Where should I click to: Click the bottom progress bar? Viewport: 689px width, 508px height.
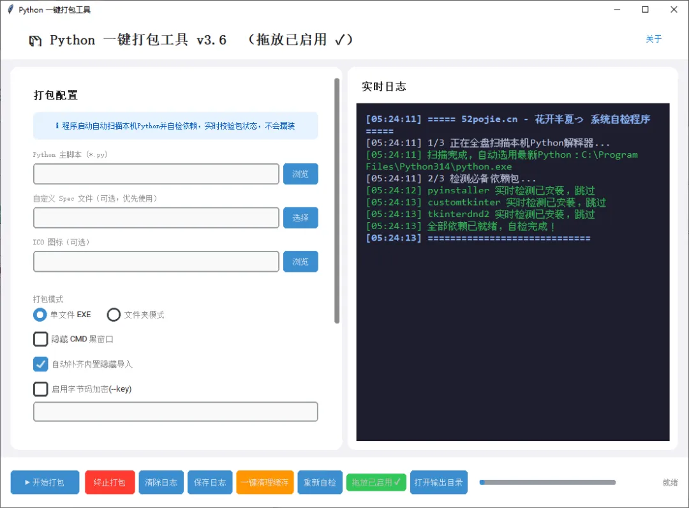pos(547,482)
